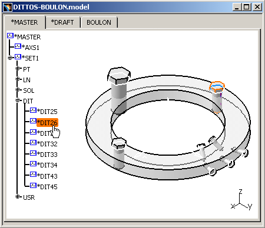
Task: Click the blue icon beside *DIT45
Action: coord(33,185)
